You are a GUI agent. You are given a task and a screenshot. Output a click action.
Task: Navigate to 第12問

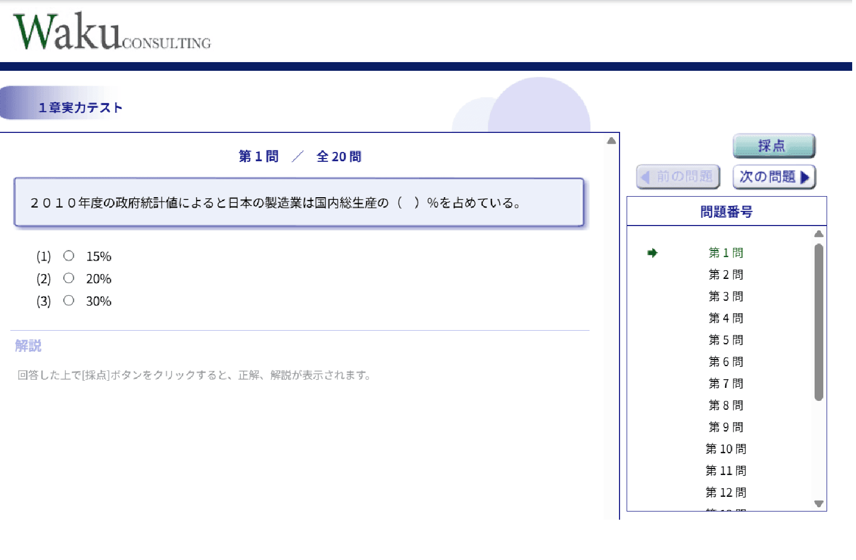(726, 492)
